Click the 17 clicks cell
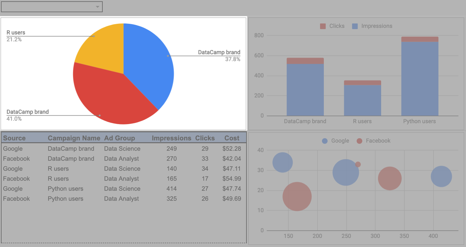This screenshot has width=466, height=247. pos(205,179)
